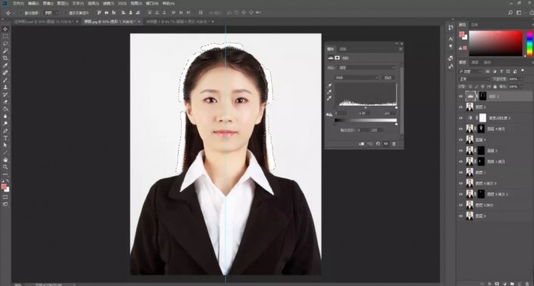534x286 pixels.
Task: Select the Rectangular Marquee tool
Action: click(5, 36)
